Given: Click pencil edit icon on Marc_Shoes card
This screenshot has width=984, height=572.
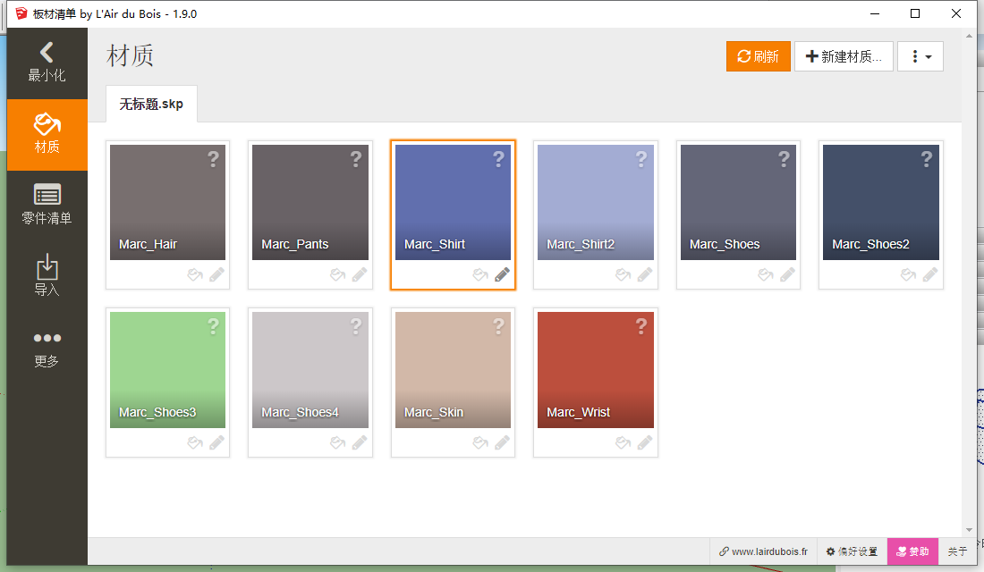Looking at the screenshot, I should tap(787, 274).
